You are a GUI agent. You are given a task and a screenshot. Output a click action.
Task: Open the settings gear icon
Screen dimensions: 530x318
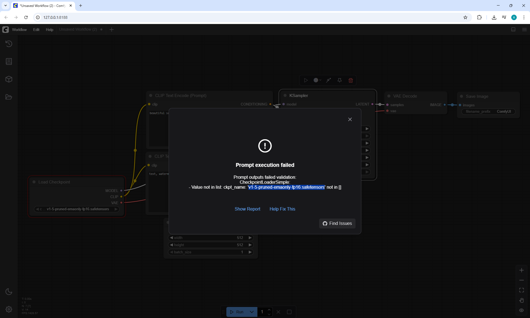(x=9, y=309)
